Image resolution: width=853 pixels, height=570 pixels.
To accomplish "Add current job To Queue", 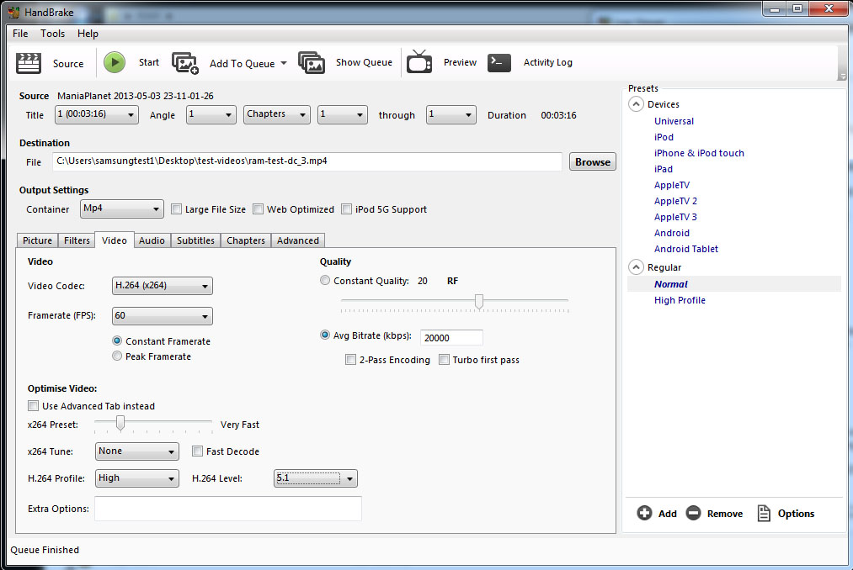I will tap(241, 62).
